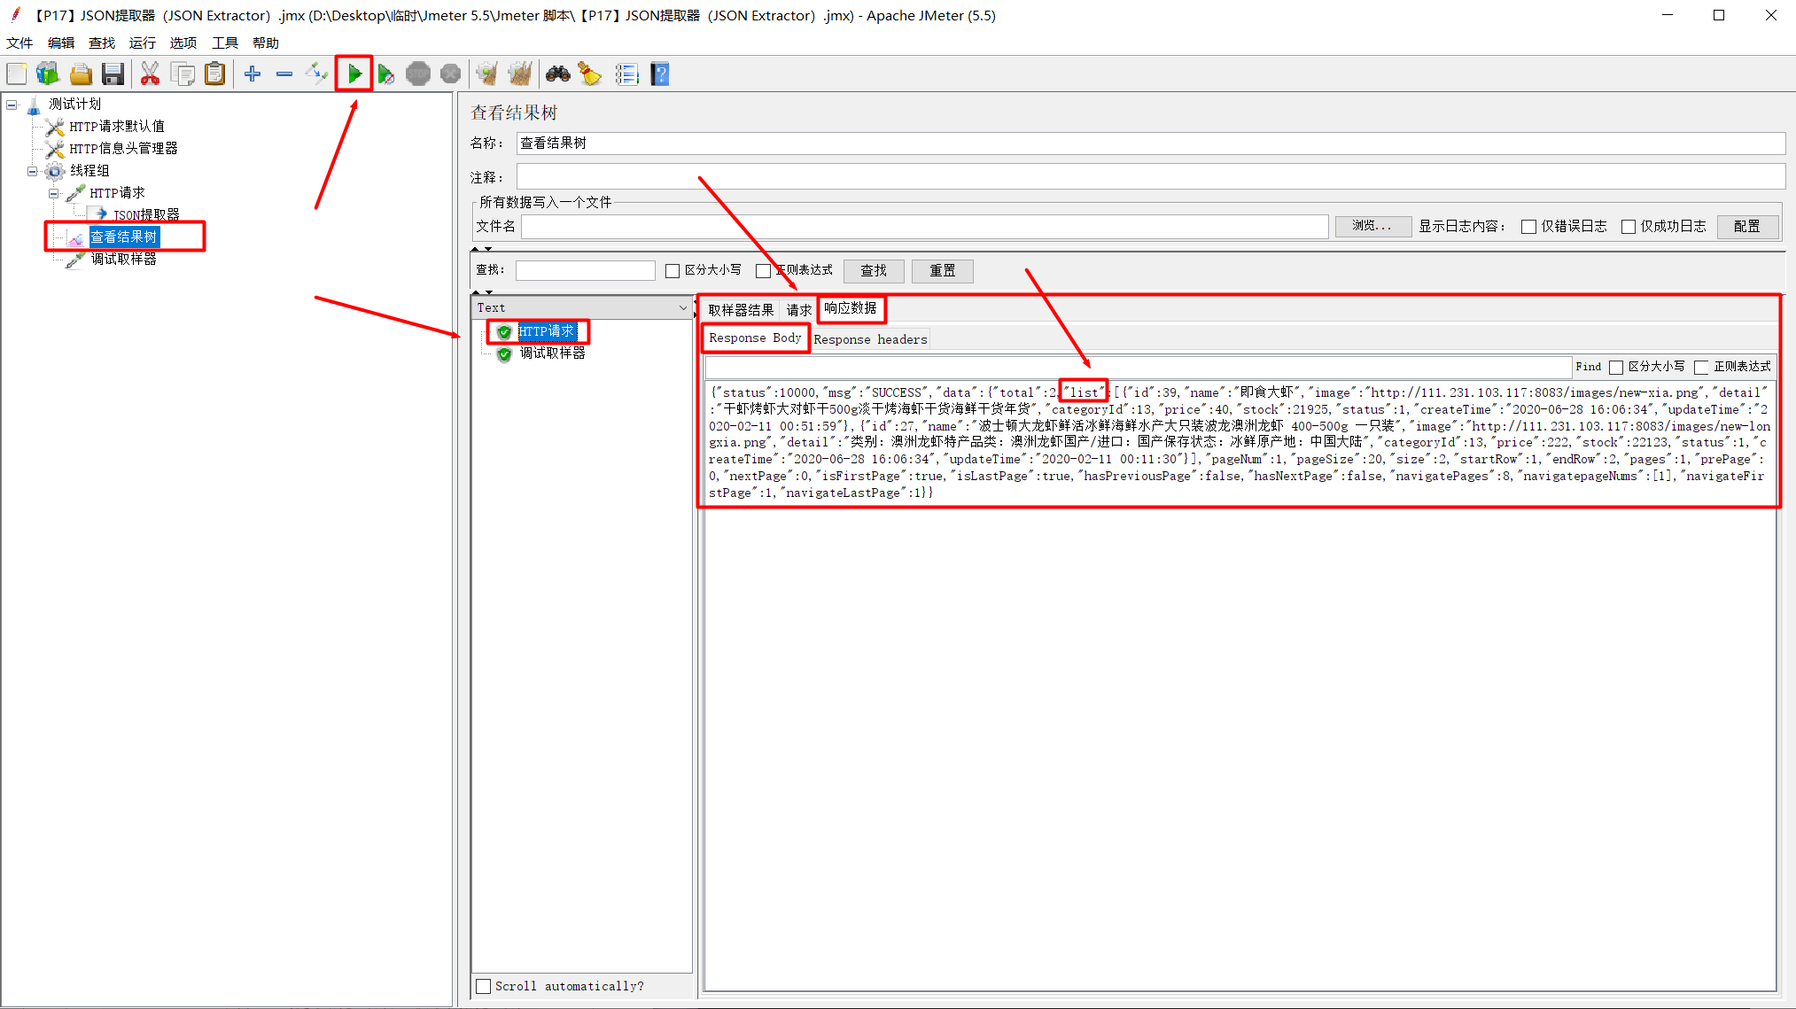Open the 文件 menu
1796x1009 pixels.
[19, 43]
